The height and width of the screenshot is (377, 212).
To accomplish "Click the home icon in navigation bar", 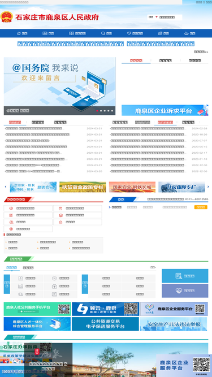I will (19, 33).
